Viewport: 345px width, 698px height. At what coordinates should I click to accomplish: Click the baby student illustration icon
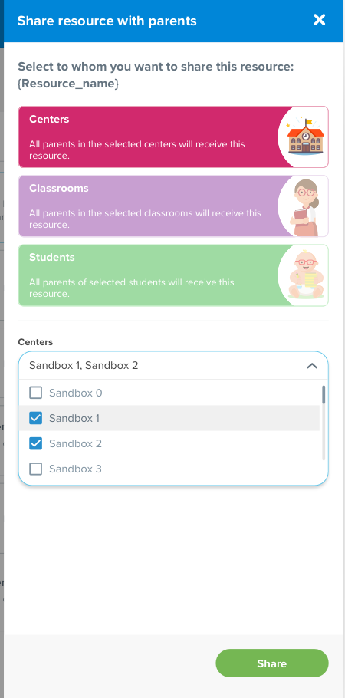point(306,275)
